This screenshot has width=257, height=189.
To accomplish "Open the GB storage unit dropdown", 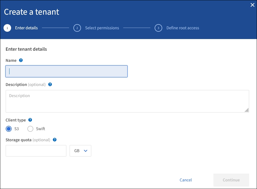I will point(80,151).
